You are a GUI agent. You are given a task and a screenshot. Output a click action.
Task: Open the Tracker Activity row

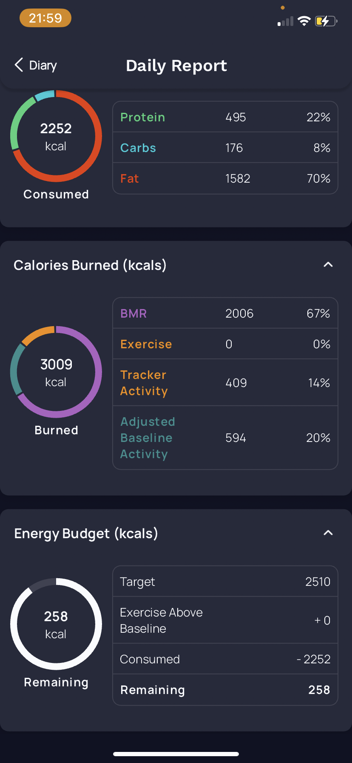point(225,383)
